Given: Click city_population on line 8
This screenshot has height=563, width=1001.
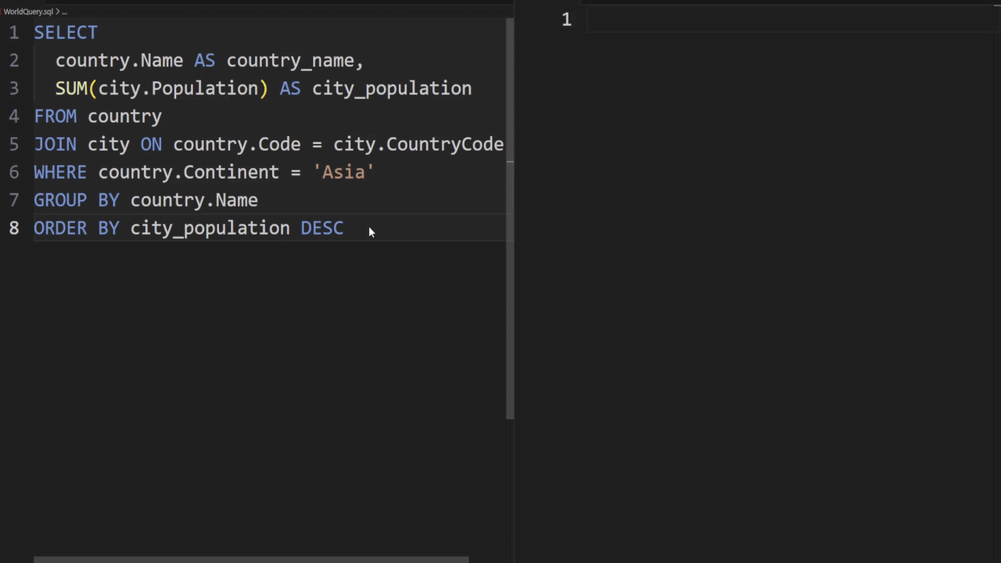Looking at the screenshot, I should 210,228.
